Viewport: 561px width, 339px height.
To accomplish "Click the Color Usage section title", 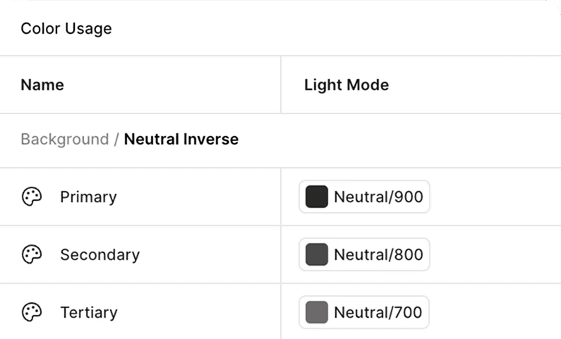I will 66,29.
